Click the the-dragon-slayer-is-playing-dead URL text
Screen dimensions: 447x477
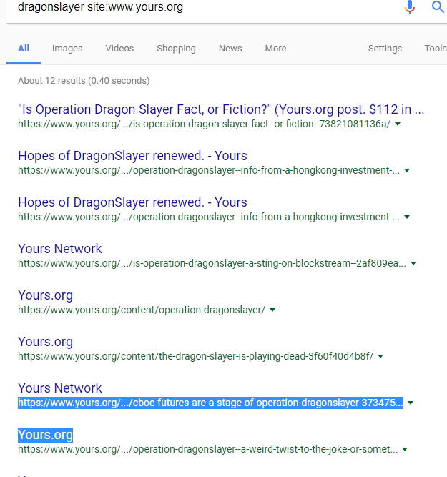click(x=196, y=356)
